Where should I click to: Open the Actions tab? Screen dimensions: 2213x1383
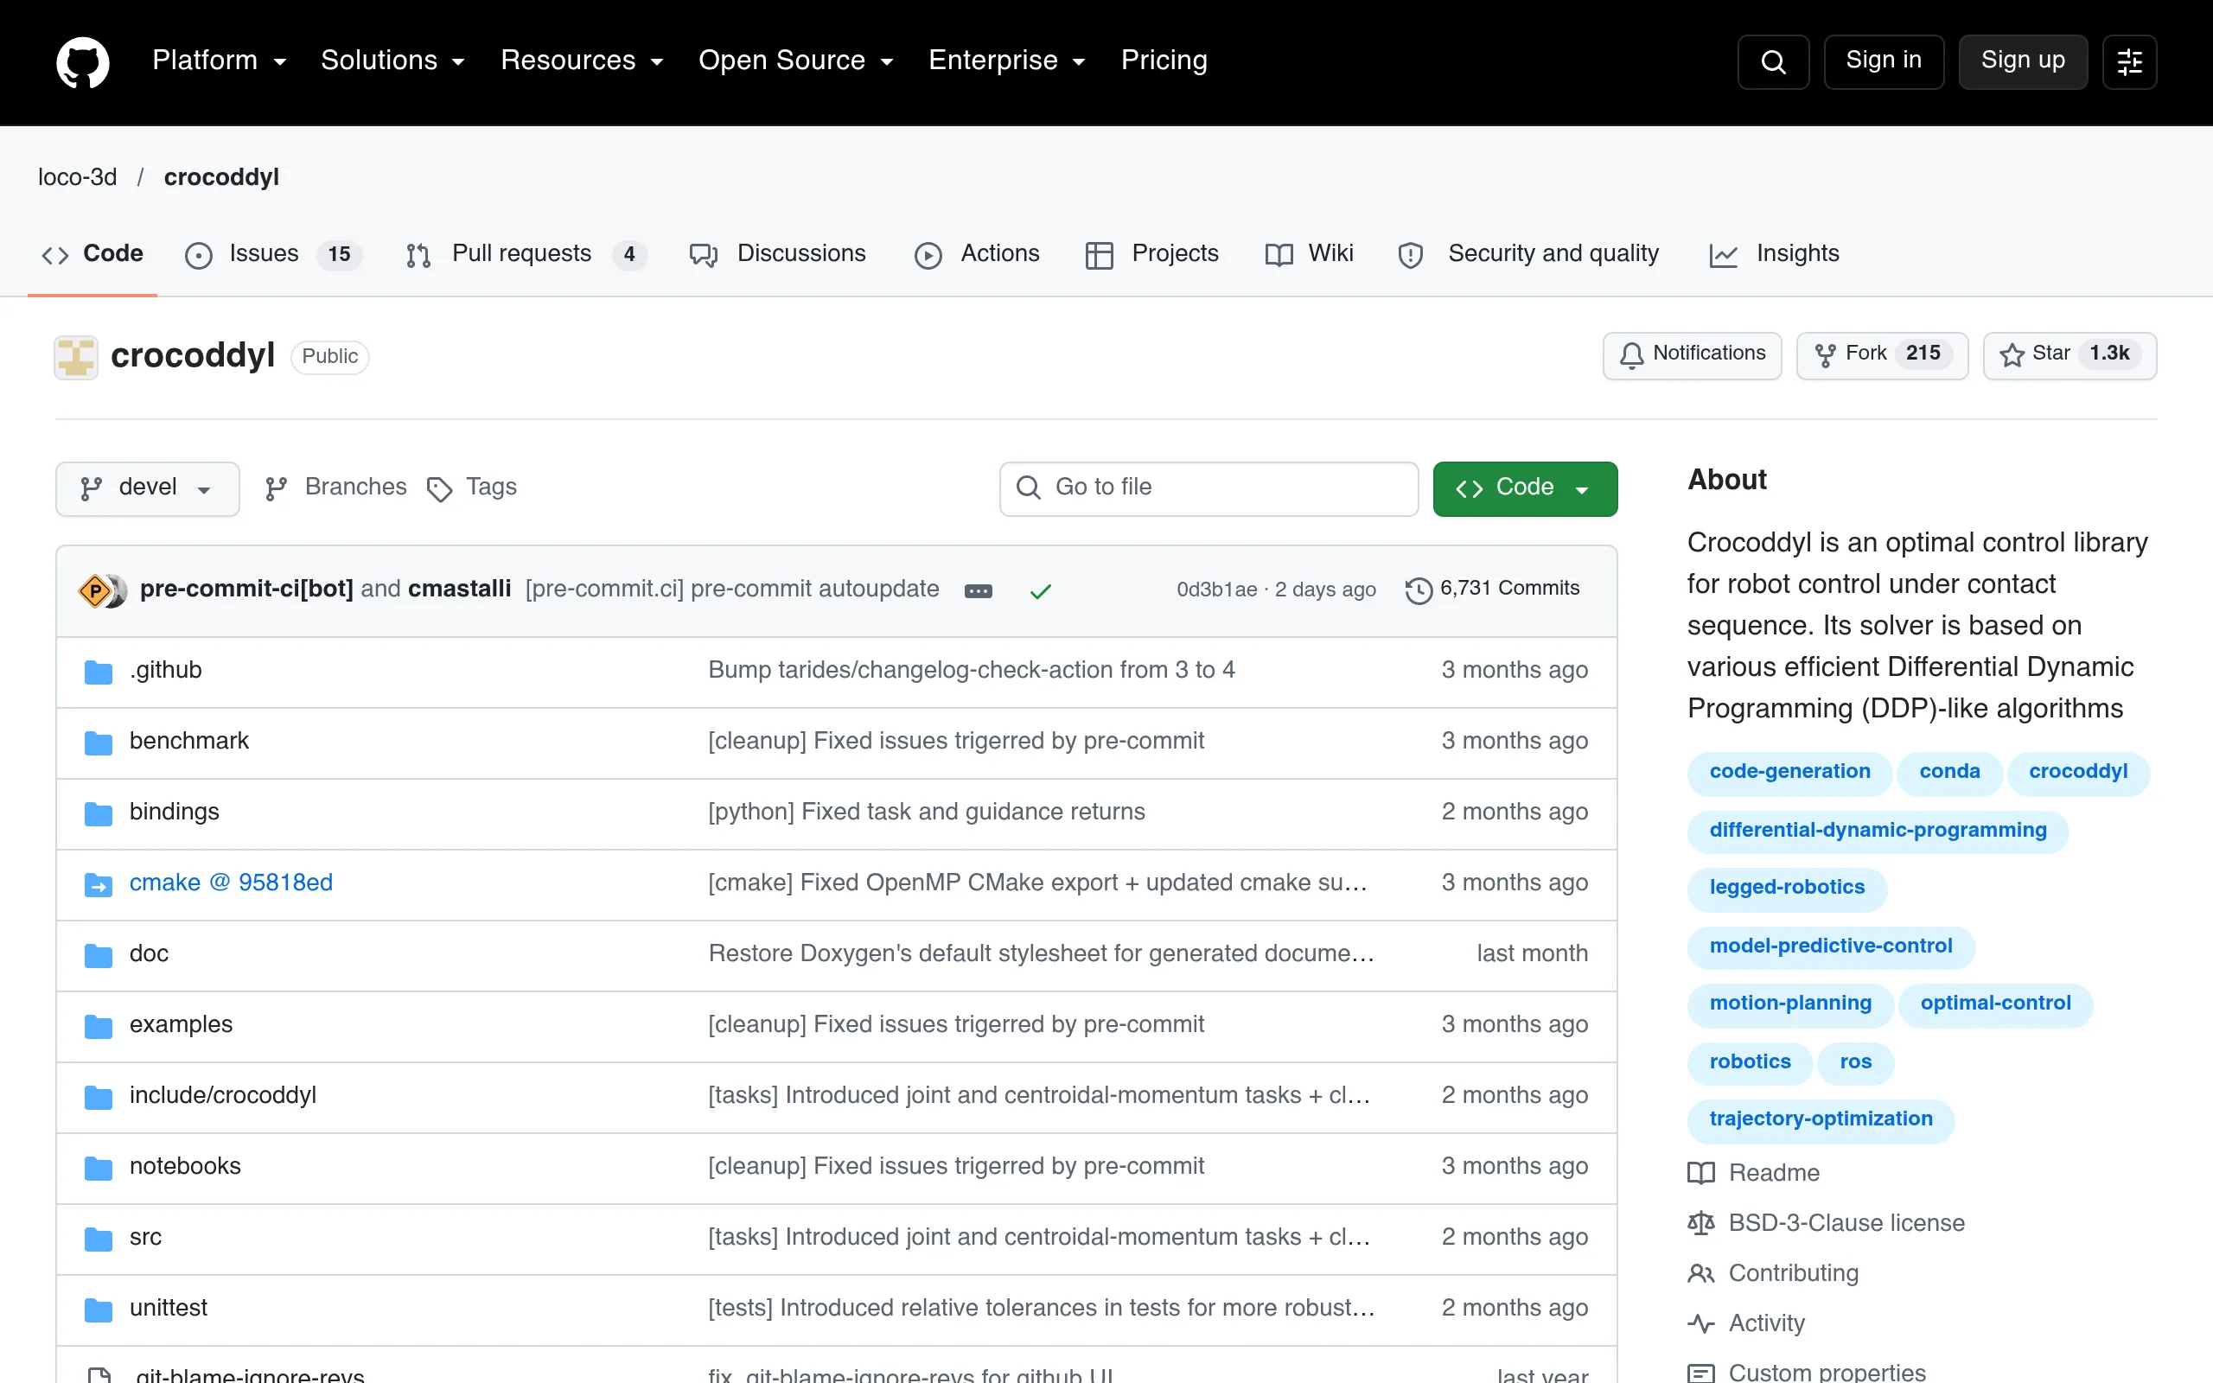tap(977, 254)
